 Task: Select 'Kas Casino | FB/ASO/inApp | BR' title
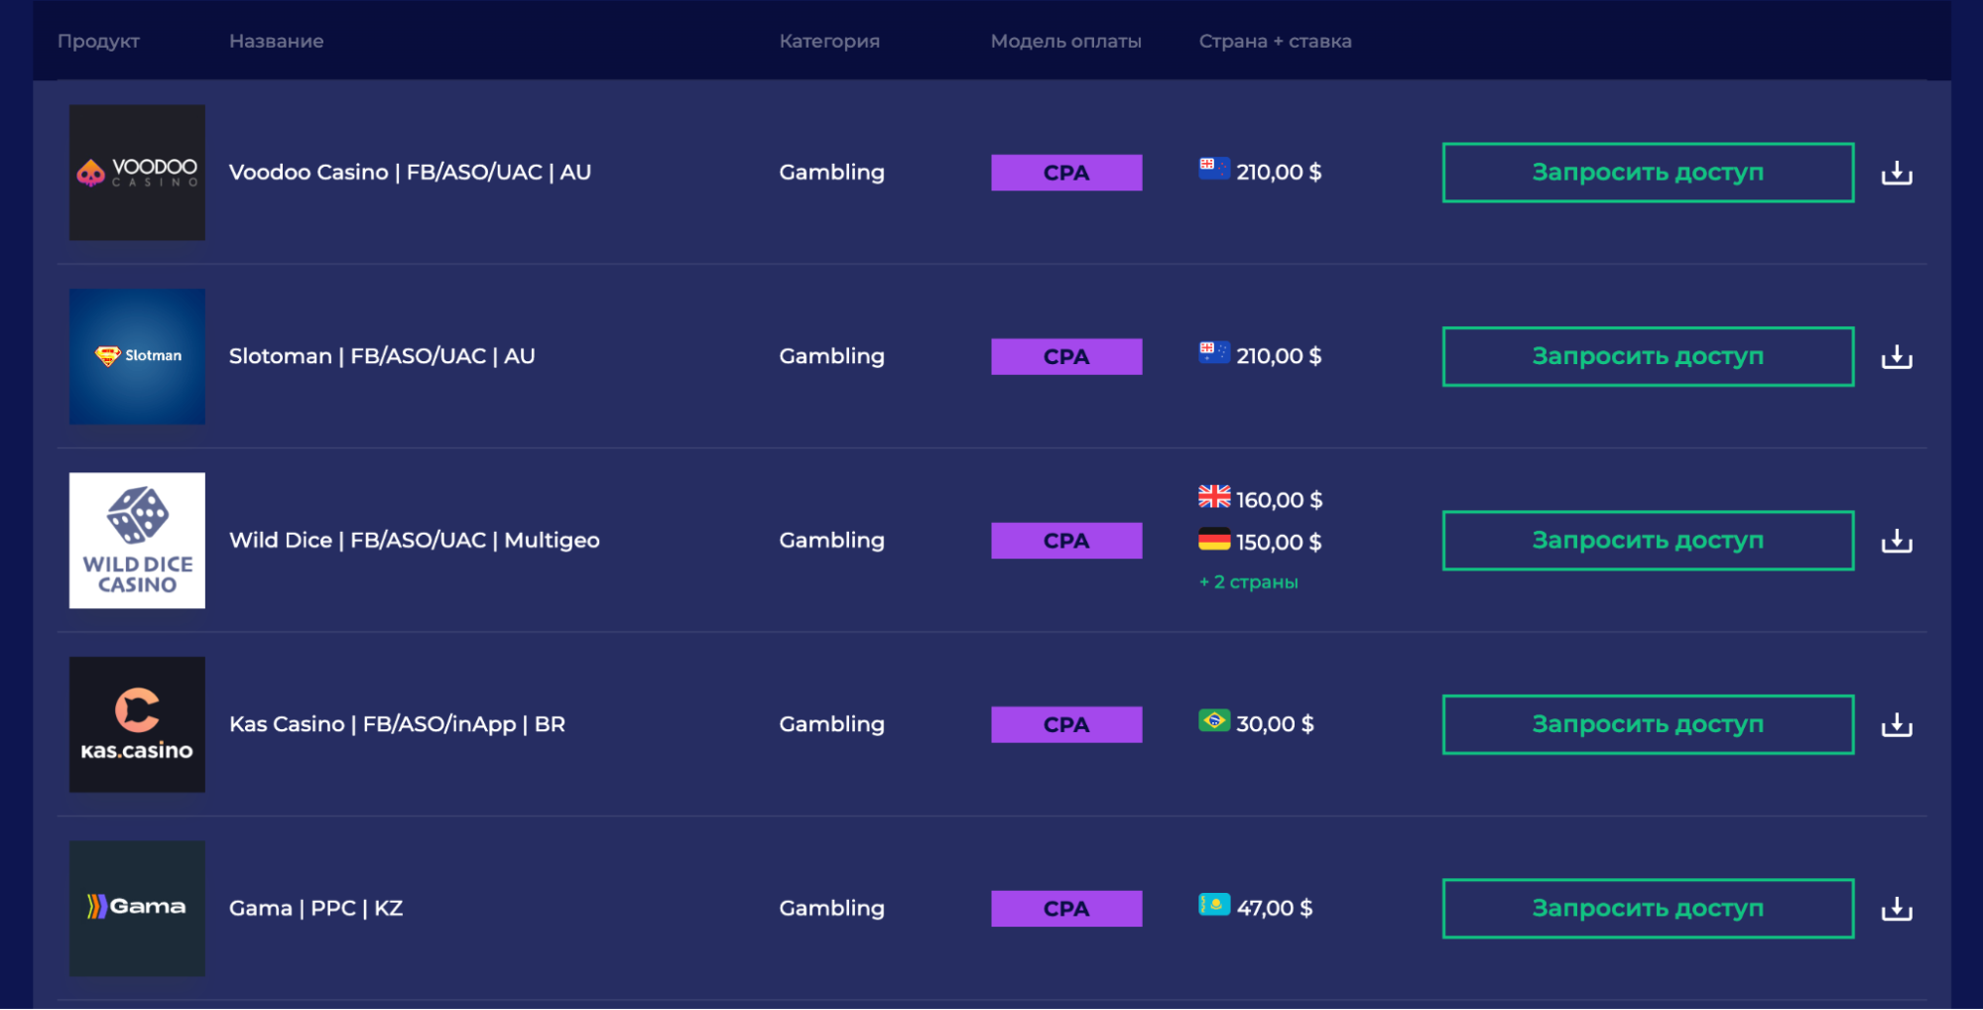[397, 724]
